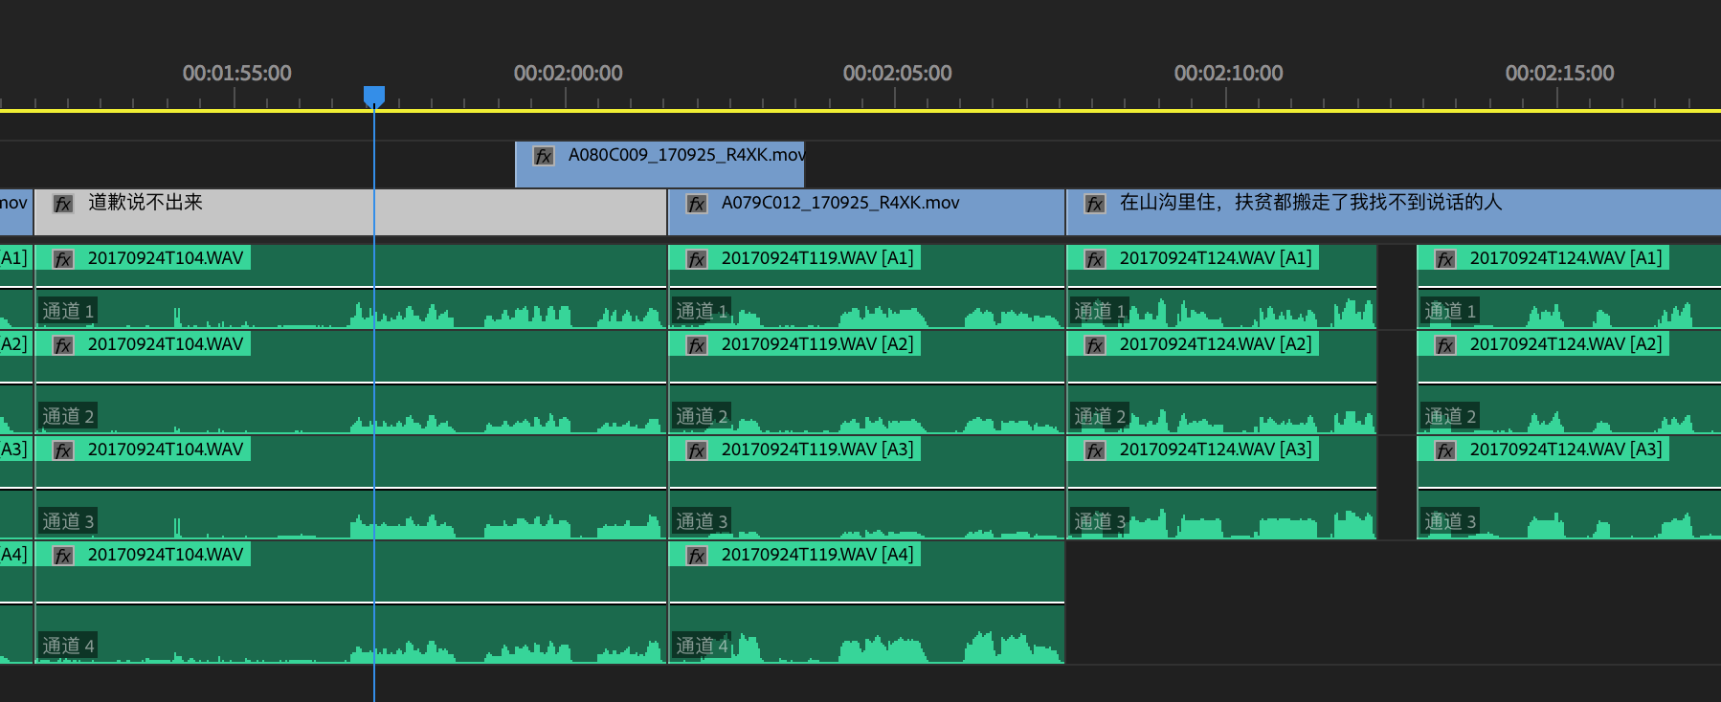Select the 20170924T119.WAV [A4] clip name
This screenshot has width=1721, height=702.
pyautogui.click(x=816, y=555)
